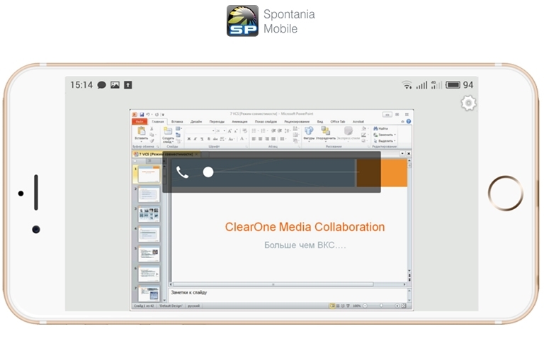Open the Заменить dropdown

[x=385, y=134]
